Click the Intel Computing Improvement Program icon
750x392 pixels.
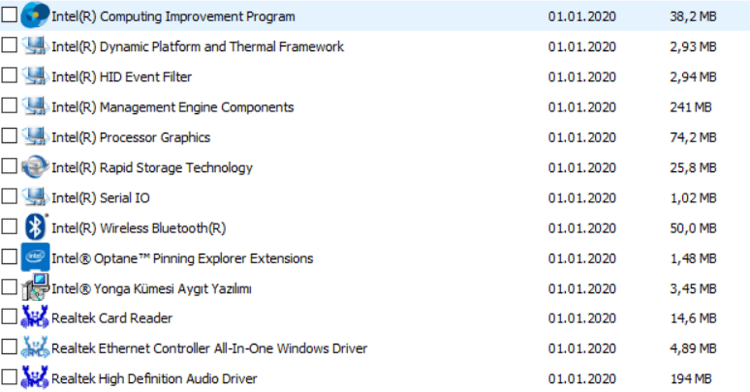coord(35,15)
